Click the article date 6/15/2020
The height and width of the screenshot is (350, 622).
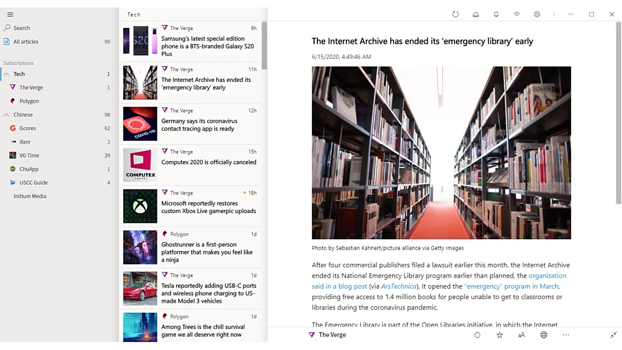pyautogui.click(x=341, y=57)
